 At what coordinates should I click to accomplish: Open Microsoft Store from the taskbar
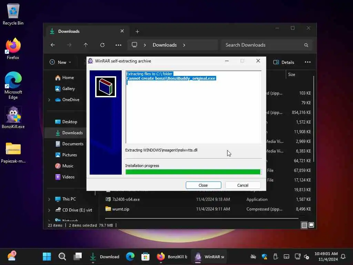(x=145, y=256)
